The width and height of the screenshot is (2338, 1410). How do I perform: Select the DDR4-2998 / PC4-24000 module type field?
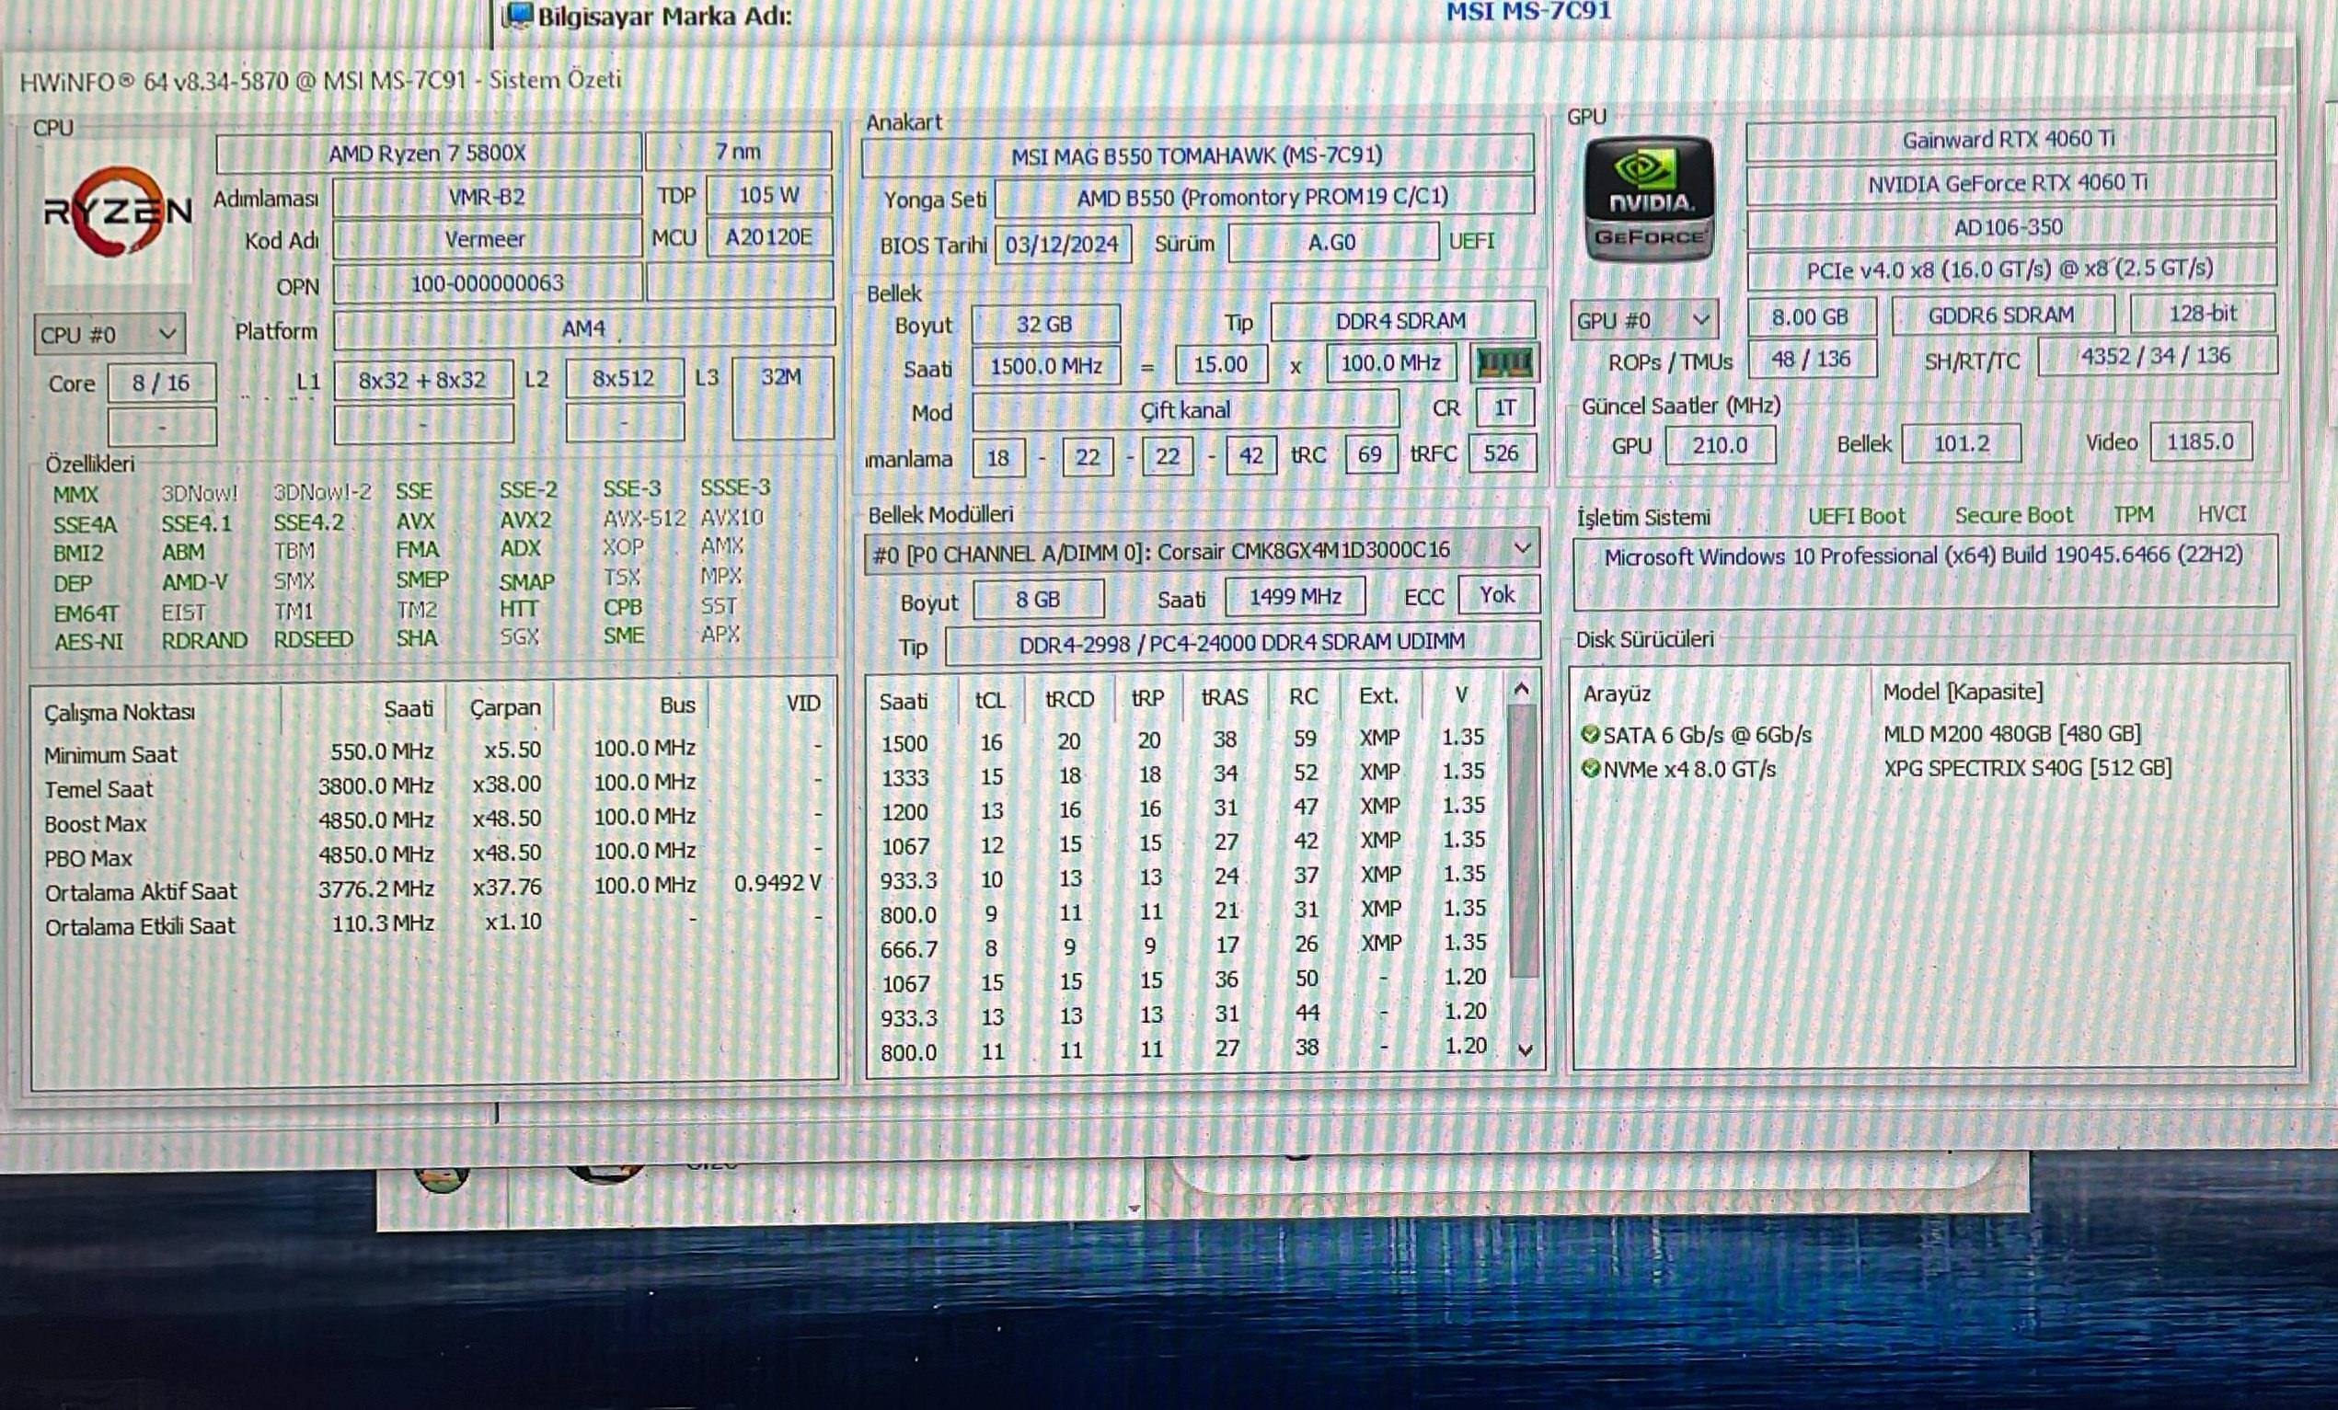tap(1242, 643)
